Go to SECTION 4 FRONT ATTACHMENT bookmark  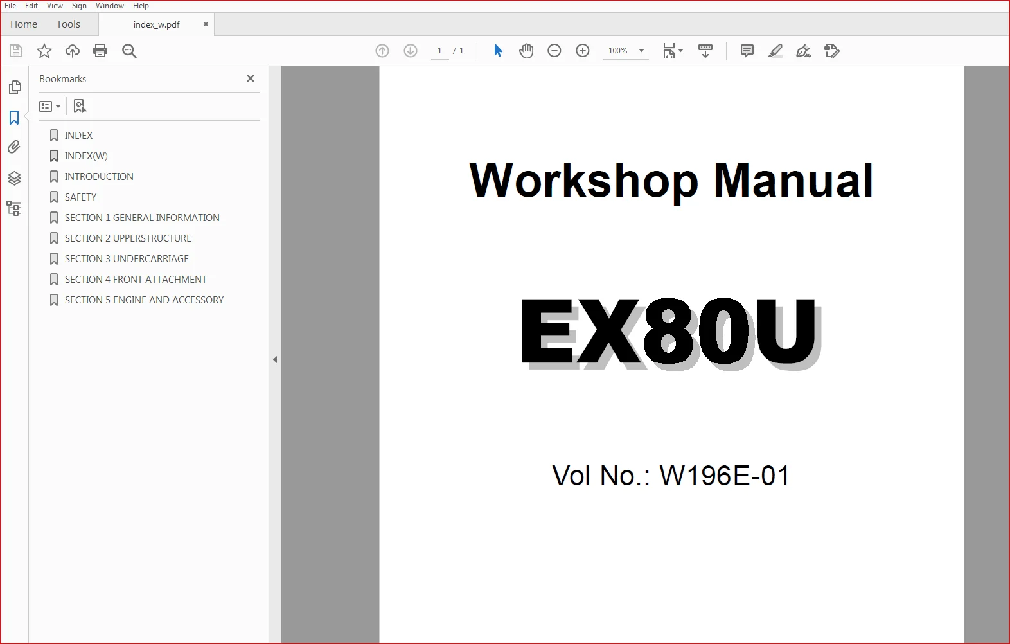pyautogui.click(x=136, y=280)
